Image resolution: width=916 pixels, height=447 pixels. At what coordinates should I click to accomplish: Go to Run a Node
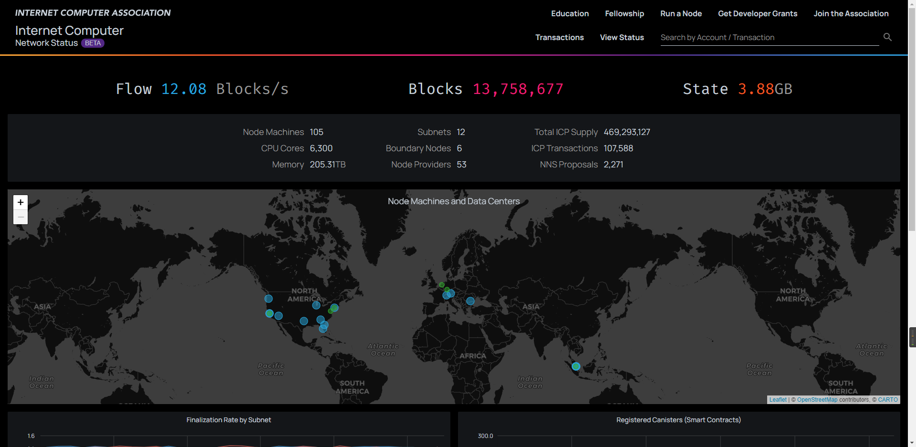[x=681, y=13]
